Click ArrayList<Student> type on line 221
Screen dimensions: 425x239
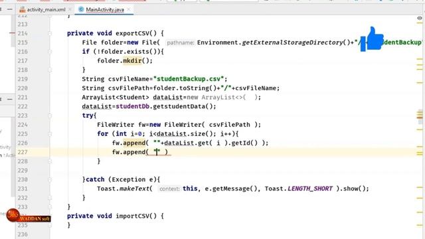tap(116, 98)
